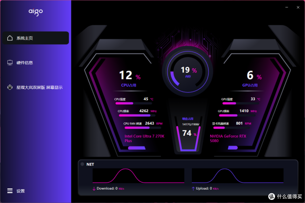
Task: Click the 显卡风扇转速 progress bar
Action: [x=232, y=128]
